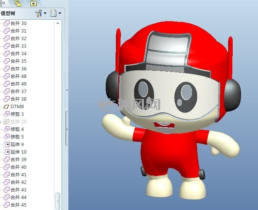
Task: Click the extend icon of 延伸 9
Action: pyautogui.click(x=6, y=145)
